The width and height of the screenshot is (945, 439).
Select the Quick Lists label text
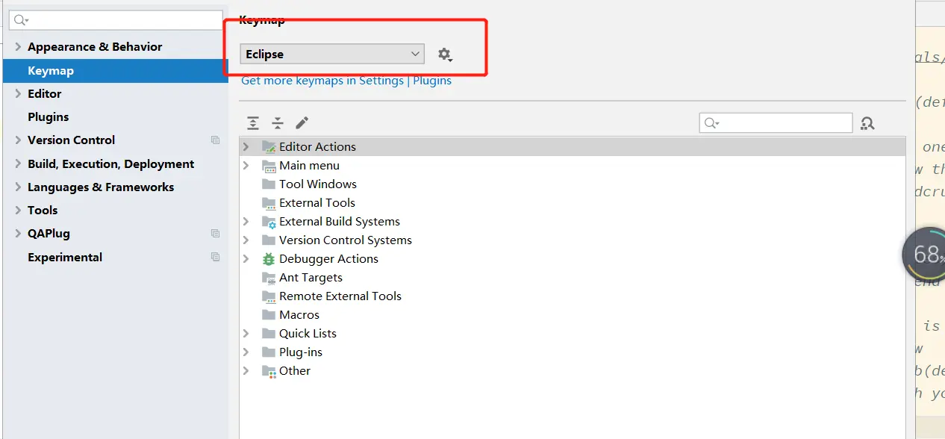click(308, 333)
